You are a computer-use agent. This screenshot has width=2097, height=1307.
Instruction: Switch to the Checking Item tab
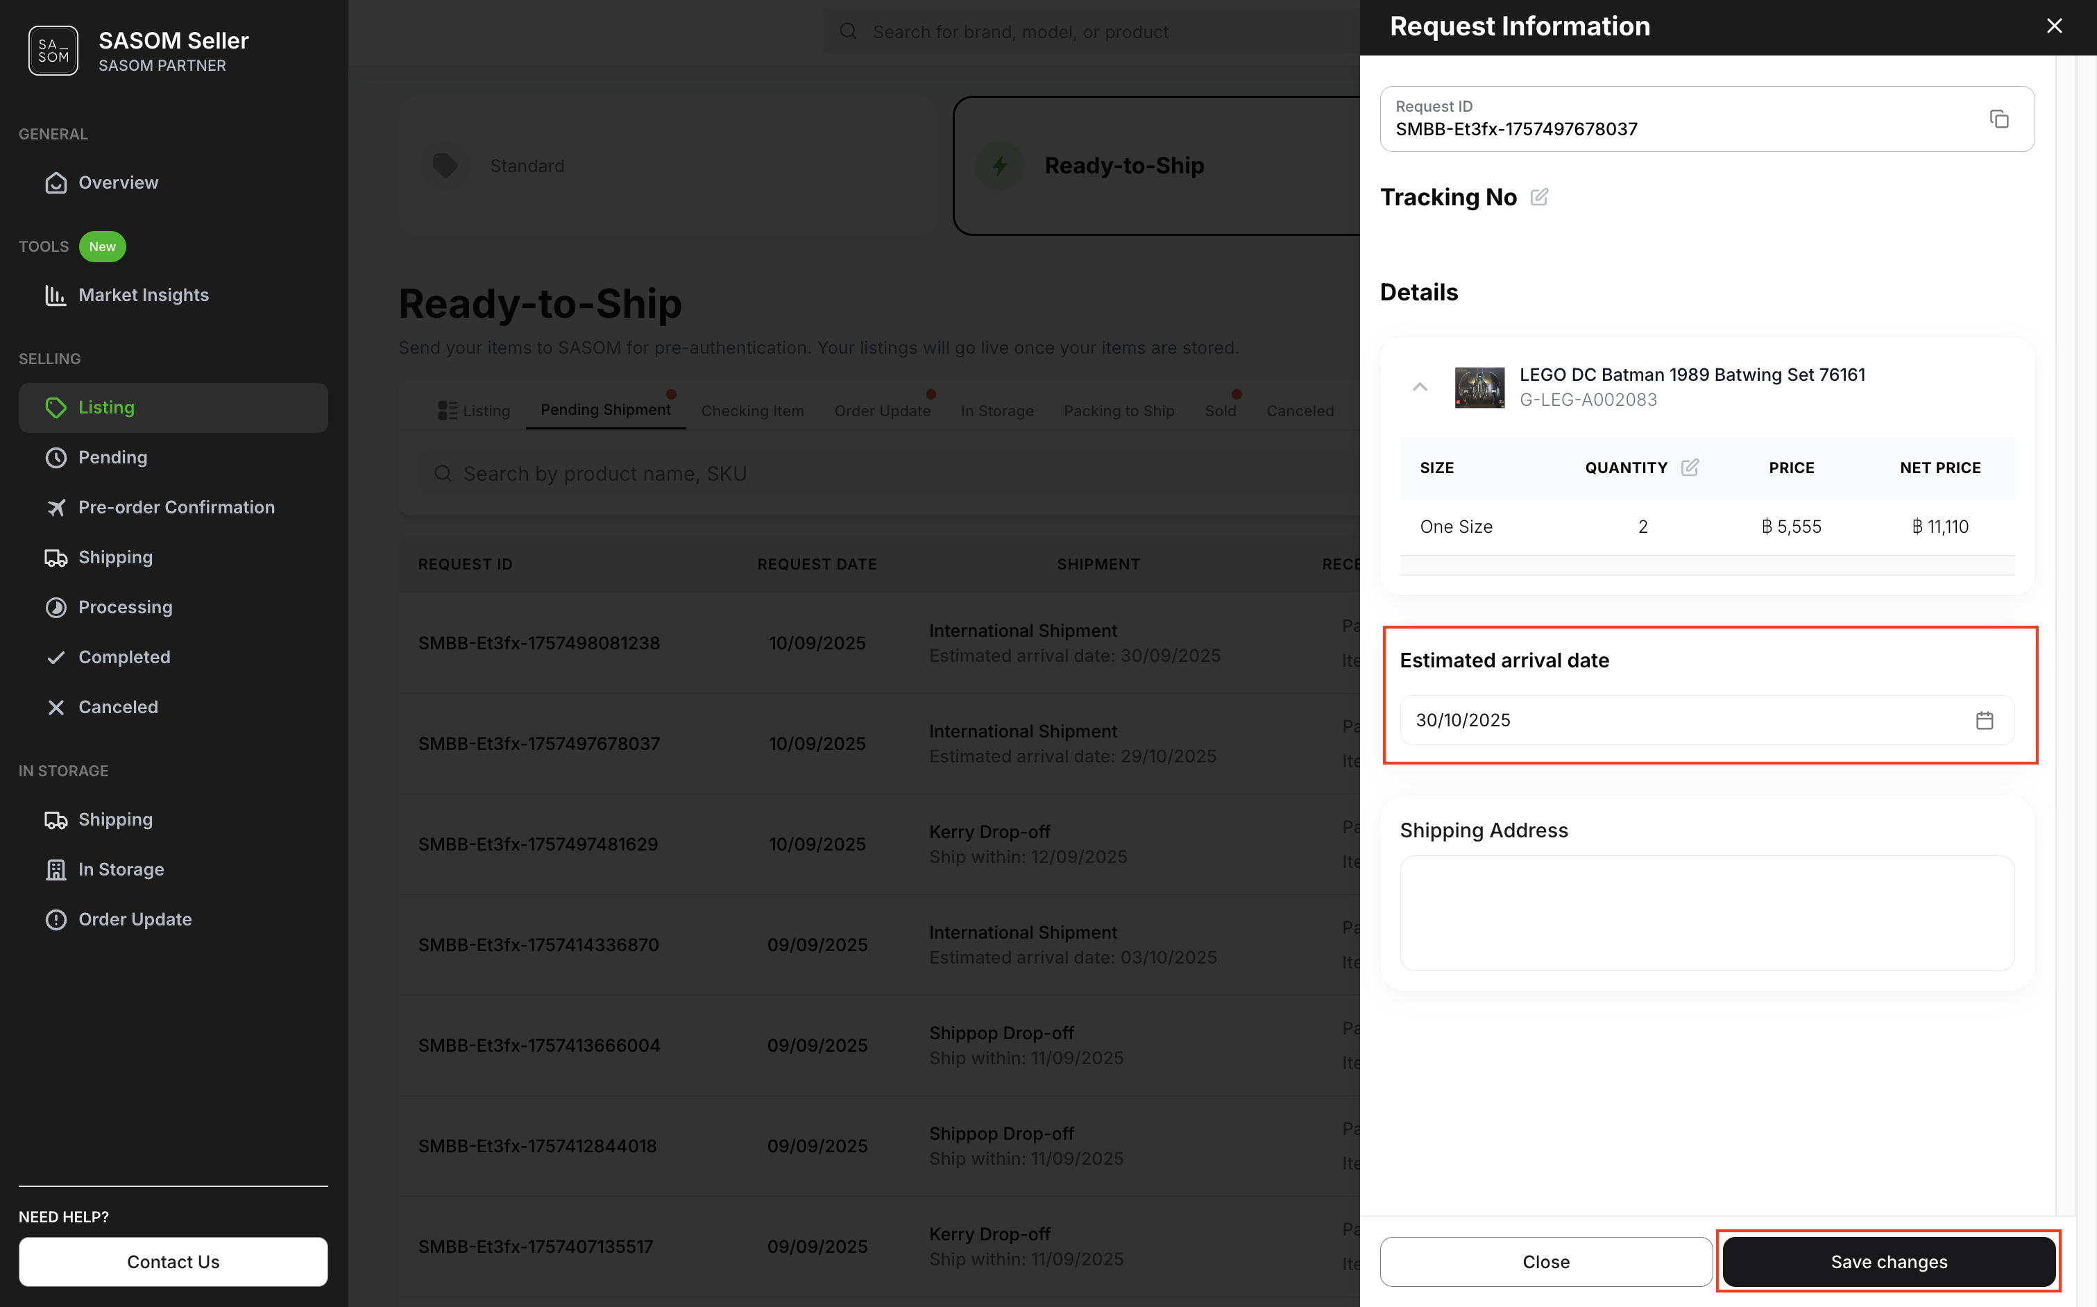coord(752,411)
